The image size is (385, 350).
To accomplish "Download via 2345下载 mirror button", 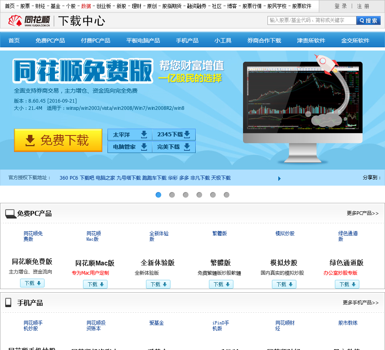I will pos(174,134).
